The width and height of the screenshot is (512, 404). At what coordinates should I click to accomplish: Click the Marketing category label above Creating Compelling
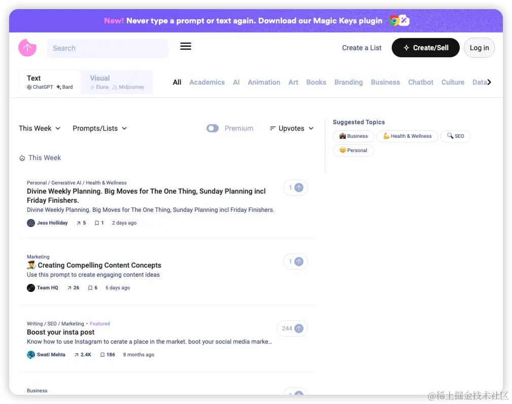[x=38, y=257]
